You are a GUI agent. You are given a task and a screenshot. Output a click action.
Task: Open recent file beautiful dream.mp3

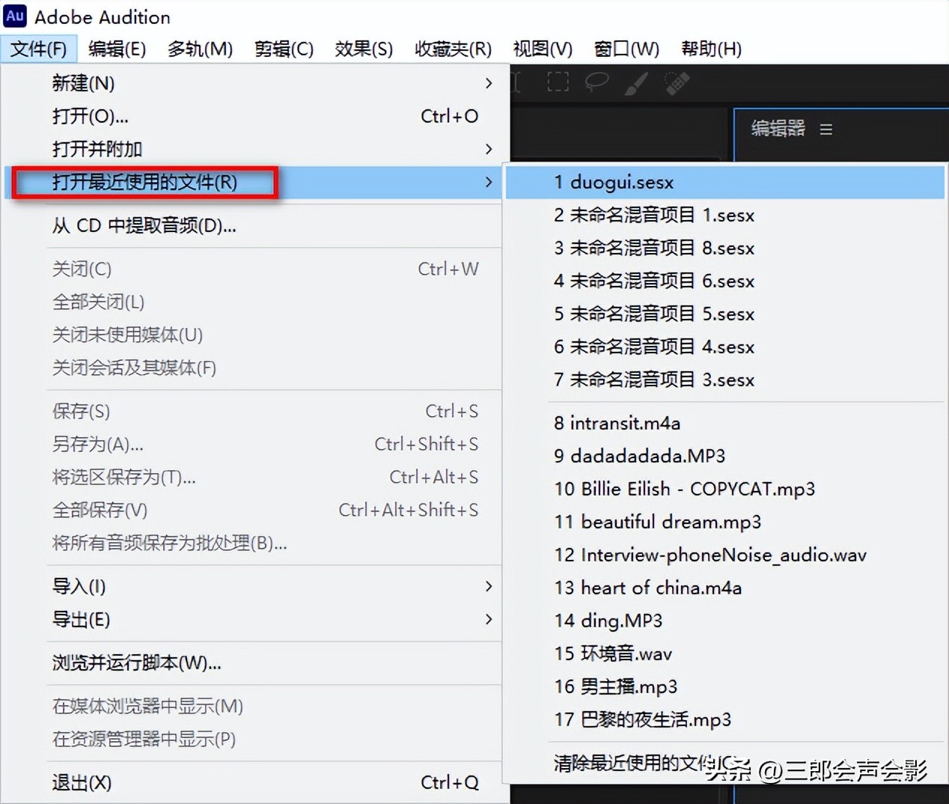(x=724, y=522)
